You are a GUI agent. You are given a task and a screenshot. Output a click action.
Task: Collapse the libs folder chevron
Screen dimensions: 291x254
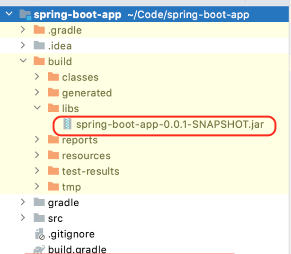click(37, 107)
